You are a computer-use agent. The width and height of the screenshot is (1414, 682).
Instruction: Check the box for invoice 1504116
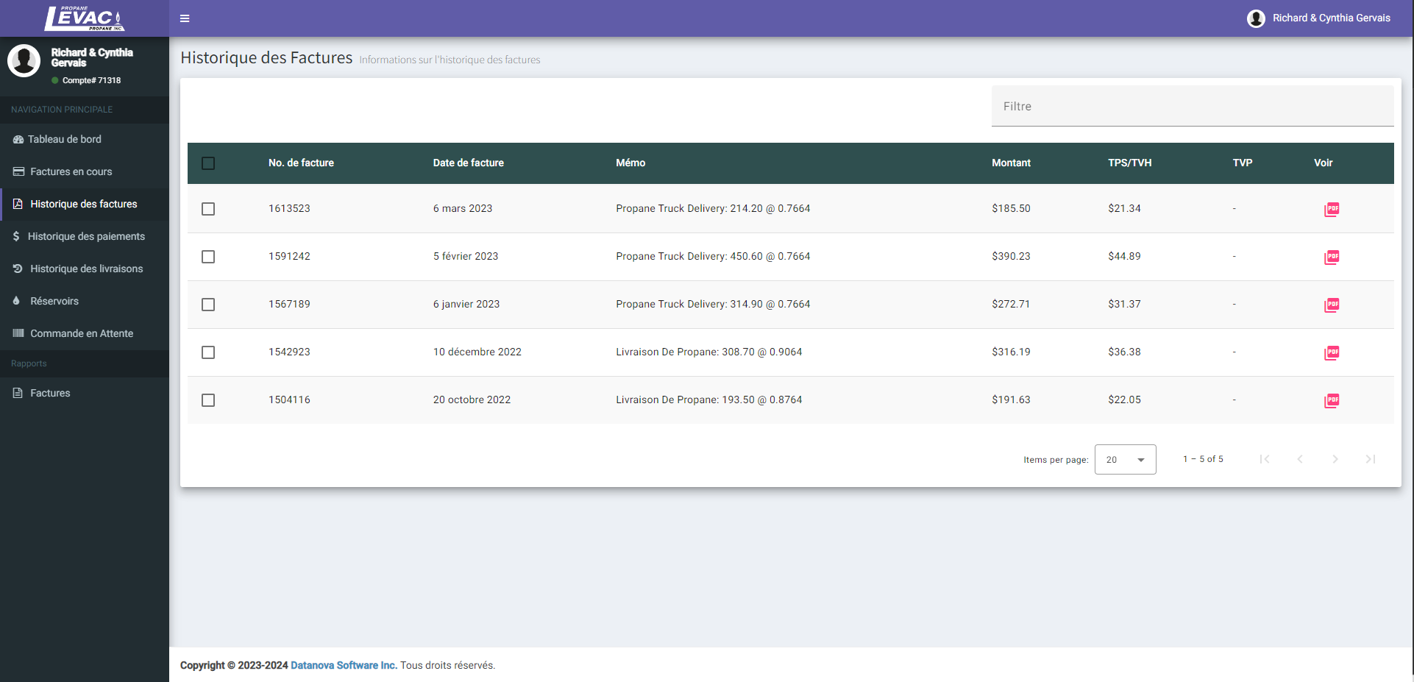[x=208, y=400]
